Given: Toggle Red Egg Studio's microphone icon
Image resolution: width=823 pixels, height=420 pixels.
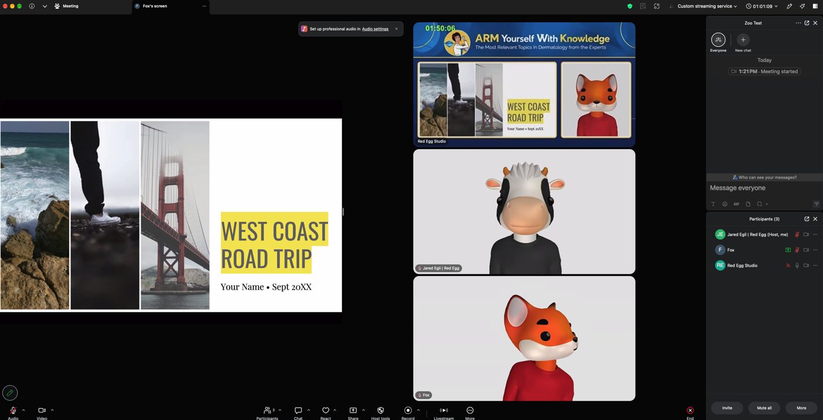Looking at the screenshot, I should coord(797,266).
